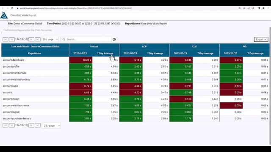
Task: Select the account-dashboard row name
Action: tap(14, 60)
